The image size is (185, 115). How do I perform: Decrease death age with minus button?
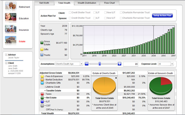87,64
